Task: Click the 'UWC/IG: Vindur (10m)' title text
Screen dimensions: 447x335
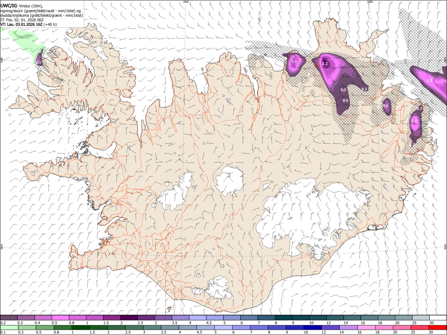Action: 21,6
